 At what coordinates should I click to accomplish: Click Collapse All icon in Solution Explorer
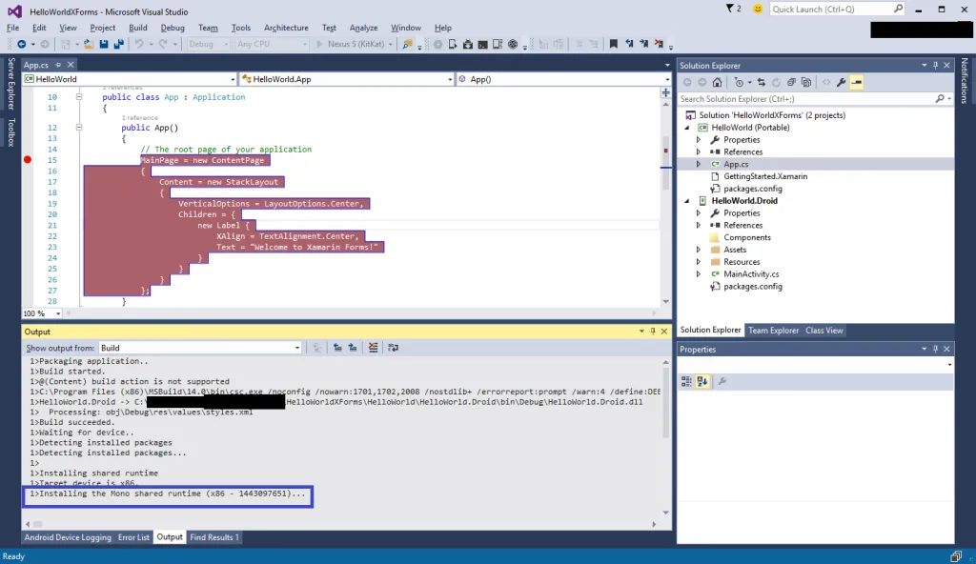point(791,82)
